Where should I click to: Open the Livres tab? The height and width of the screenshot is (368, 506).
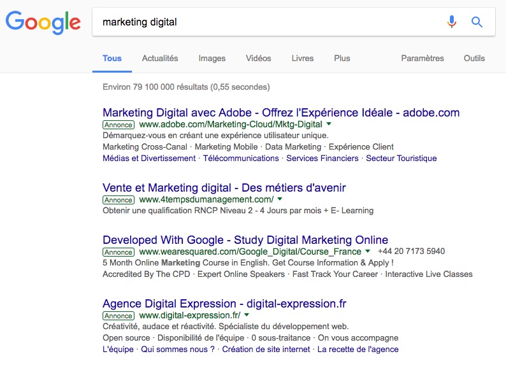(x=303, y=59)
